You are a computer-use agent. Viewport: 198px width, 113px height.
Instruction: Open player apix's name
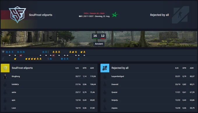coord(13,100)
